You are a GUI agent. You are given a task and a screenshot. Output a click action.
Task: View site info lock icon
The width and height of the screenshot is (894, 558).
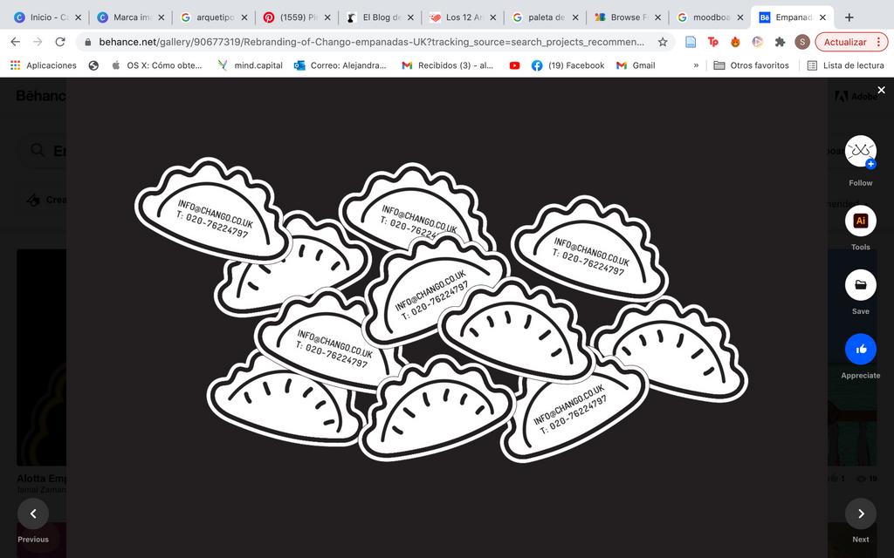point(88,42)
